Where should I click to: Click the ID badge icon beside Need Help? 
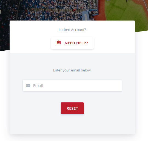59,43
